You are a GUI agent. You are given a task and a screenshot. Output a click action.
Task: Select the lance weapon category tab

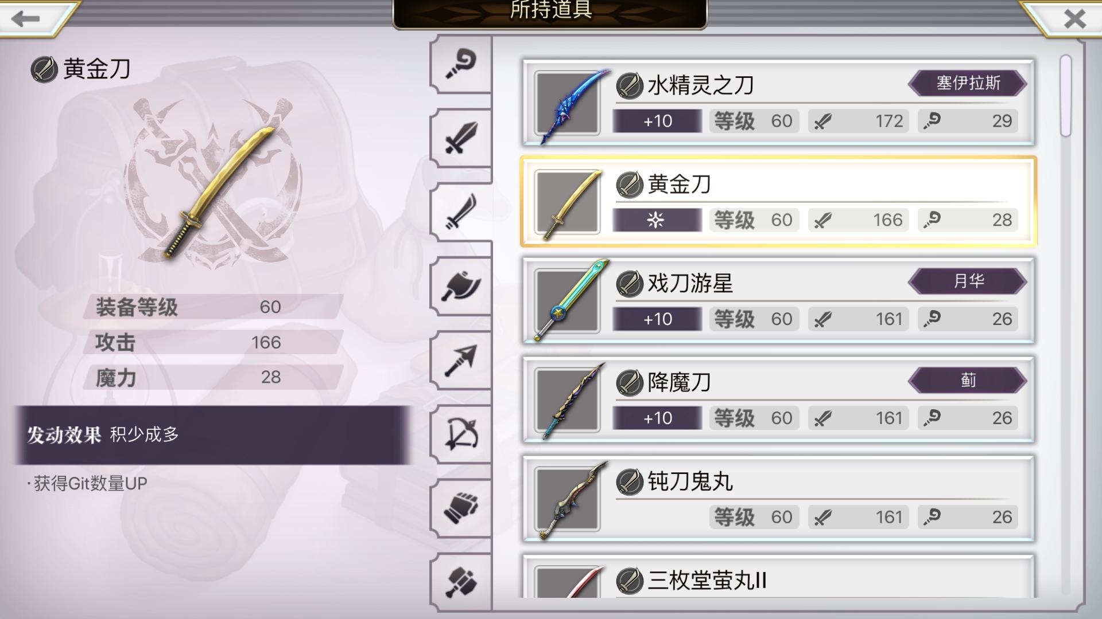(461, 361)
